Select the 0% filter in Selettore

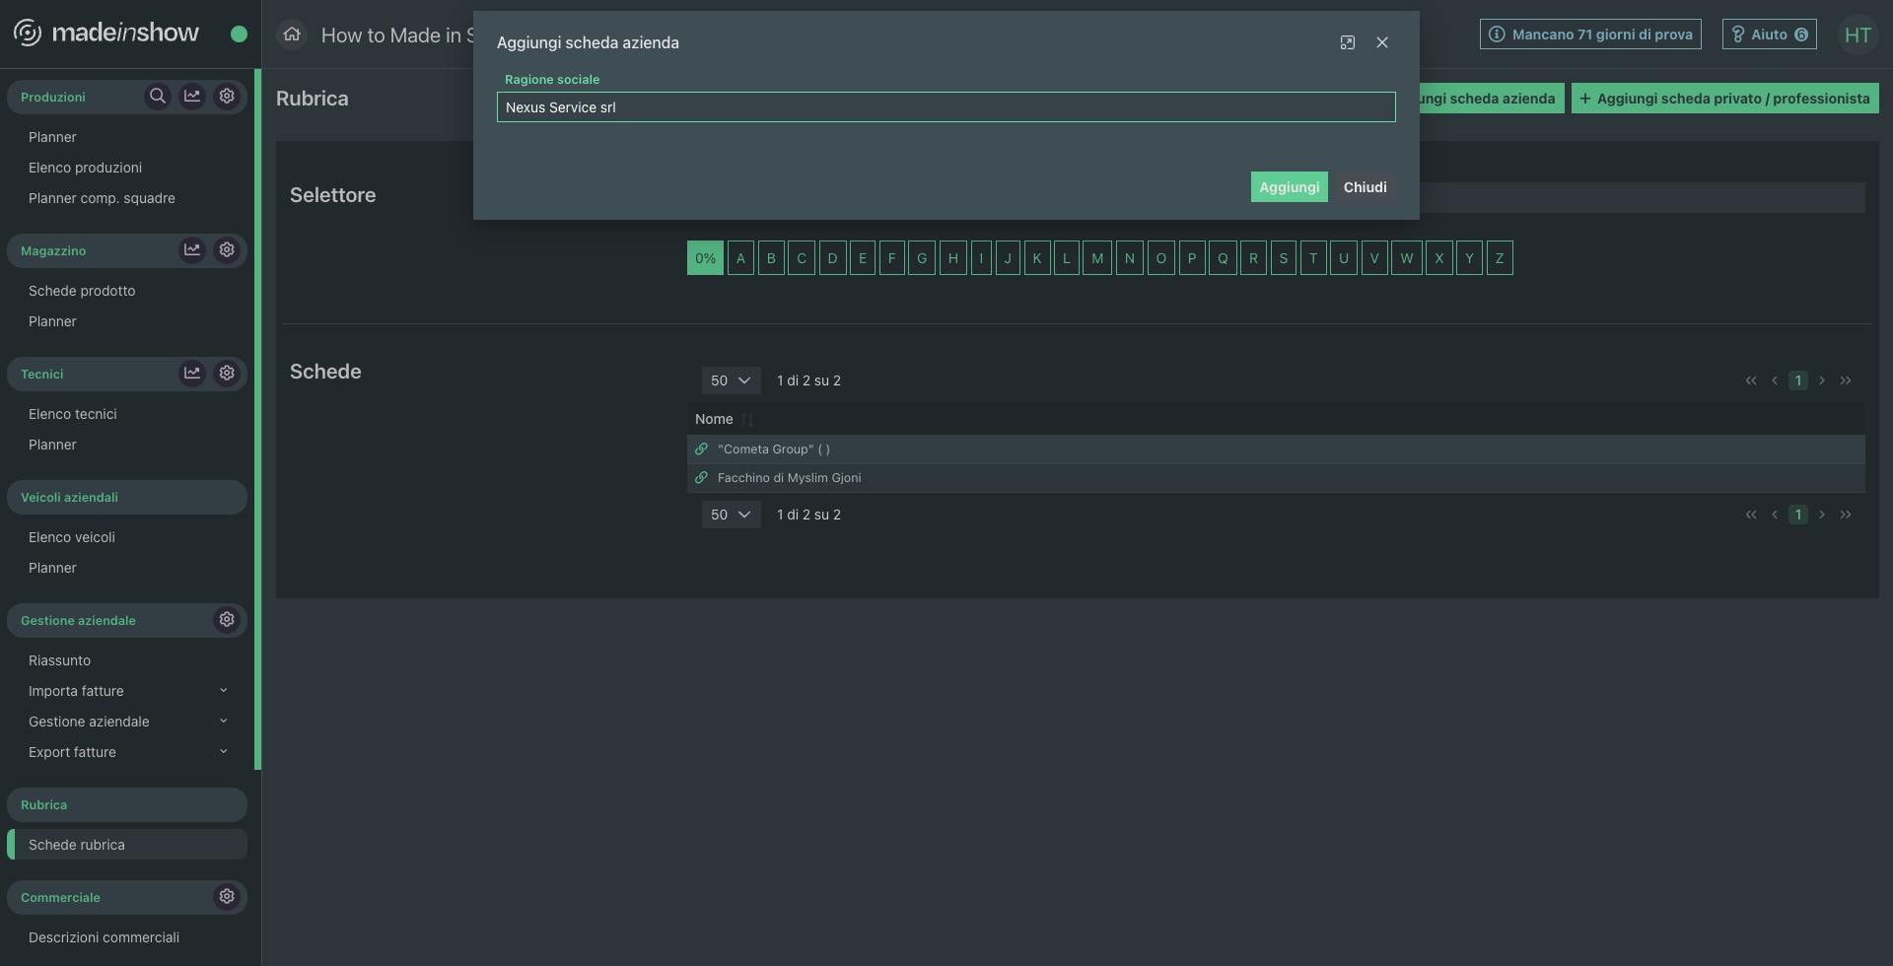point(705,258)
